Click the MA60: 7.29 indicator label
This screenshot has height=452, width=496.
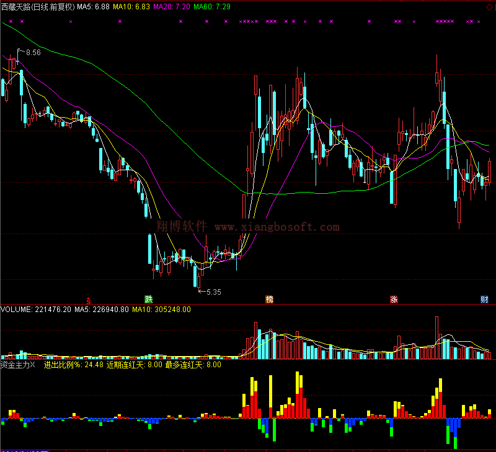(212, 7)
